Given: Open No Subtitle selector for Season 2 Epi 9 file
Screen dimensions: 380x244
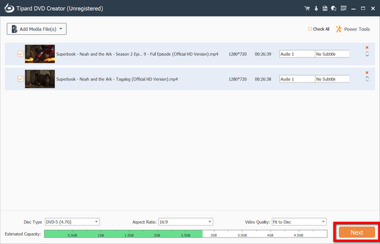Looking at the screenshot, I should pos(332,54).
